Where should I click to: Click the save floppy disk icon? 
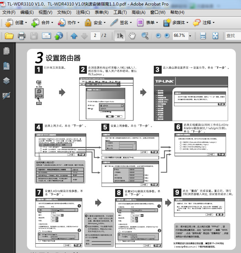tap(34, 36)
